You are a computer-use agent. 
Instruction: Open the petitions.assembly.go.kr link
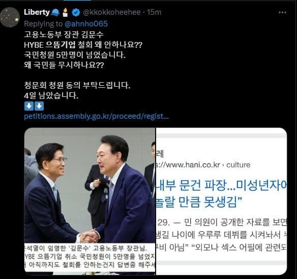click(96, 116)
